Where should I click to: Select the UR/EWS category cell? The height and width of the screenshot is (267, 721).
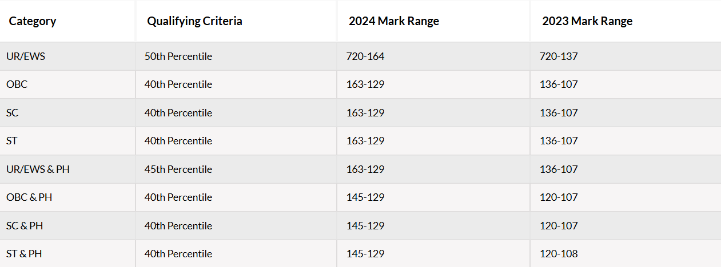coord(26,56)
